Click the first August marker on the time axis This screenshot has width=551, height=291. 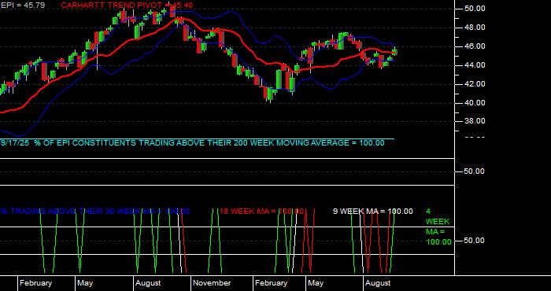pos(148,283)
